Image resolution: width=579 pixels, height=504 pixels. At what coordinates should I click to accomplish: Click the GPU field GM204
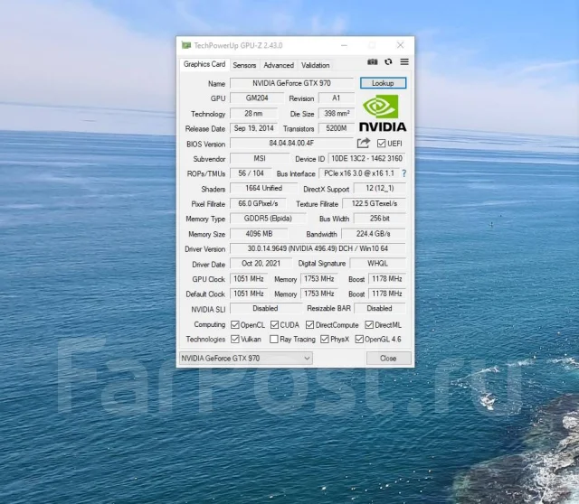click(257, 98)
